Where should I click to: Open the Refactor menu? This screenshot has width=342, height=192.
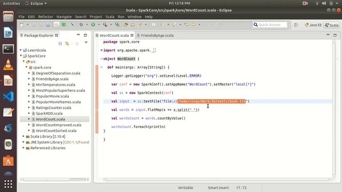(45, 17)
